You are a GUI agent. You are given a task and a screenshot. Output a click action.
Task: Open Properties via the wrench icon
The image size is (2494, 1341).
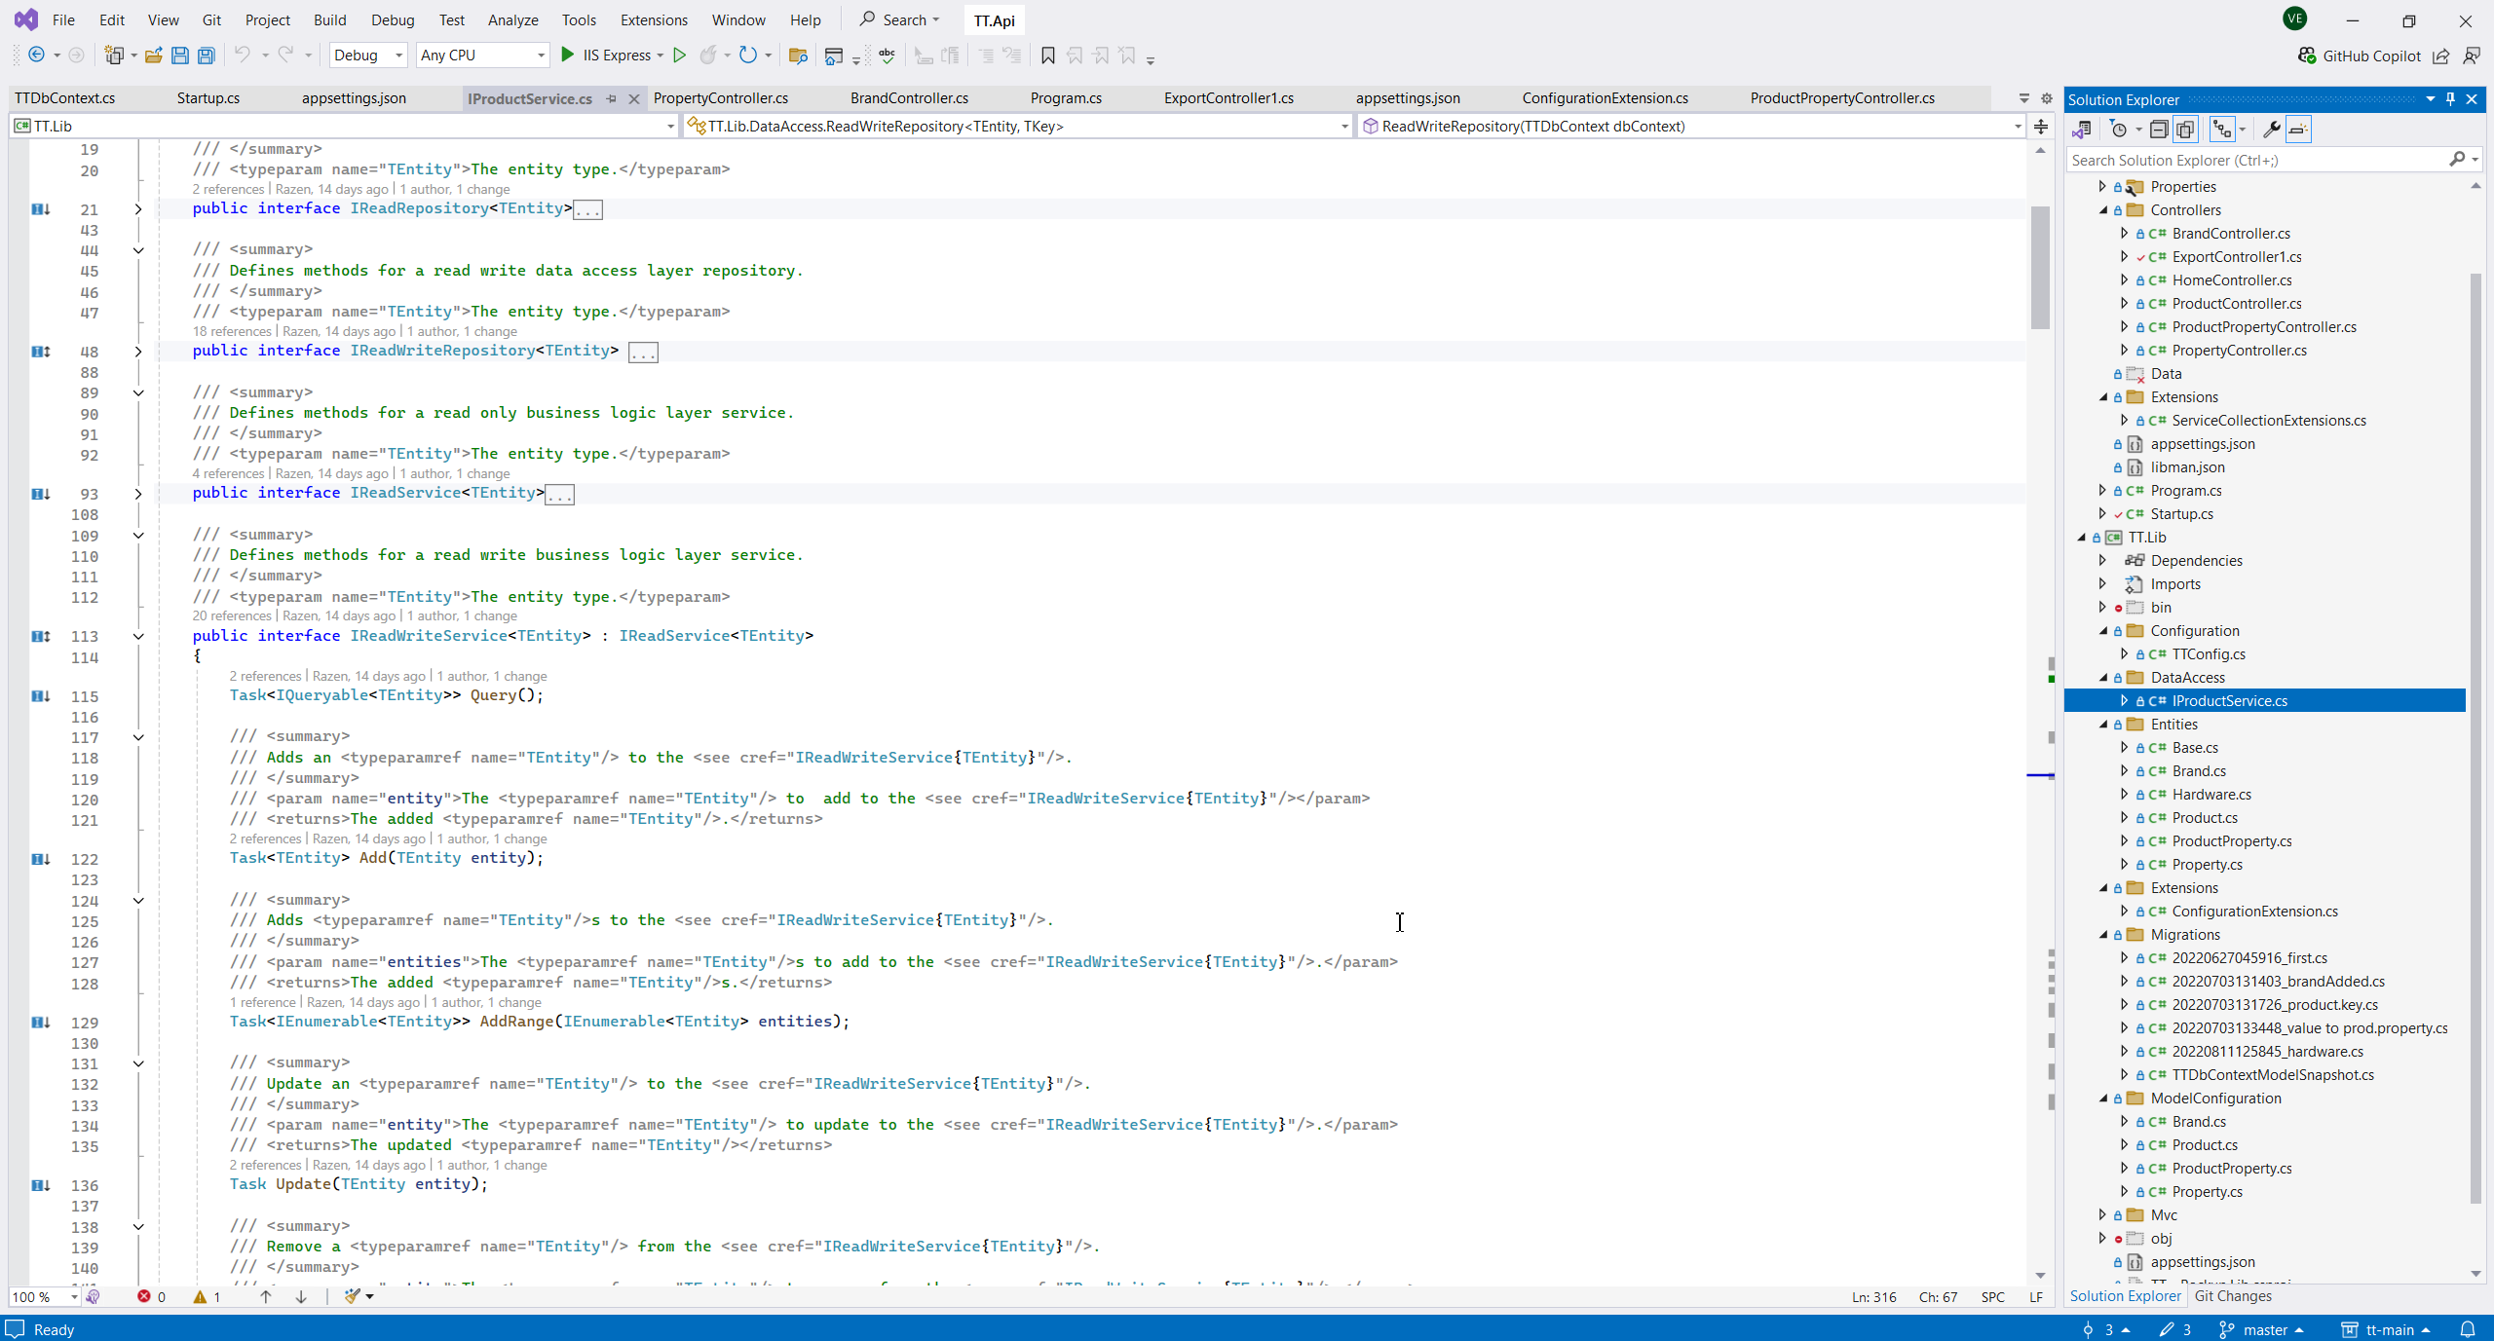pos(2271,130)
